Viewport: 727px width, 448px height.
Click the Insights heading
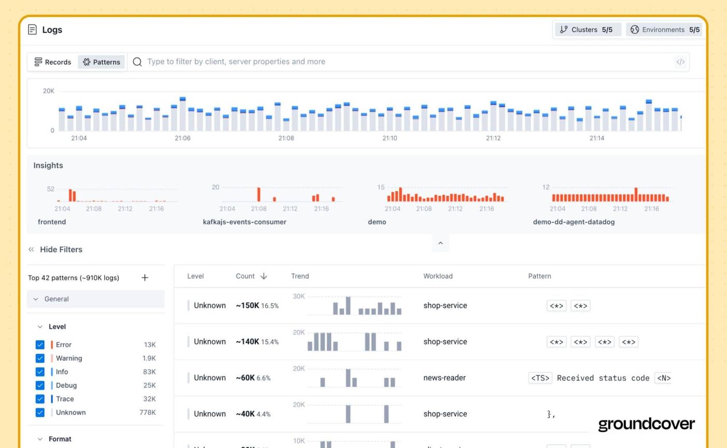click(48, 165)
